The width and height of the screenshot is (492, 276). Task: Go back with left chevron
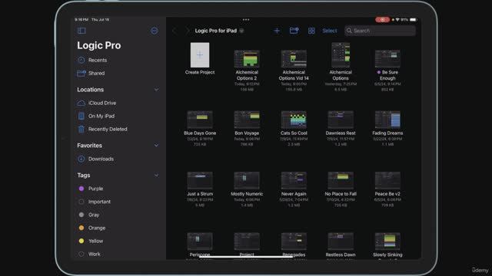point(175,31)
